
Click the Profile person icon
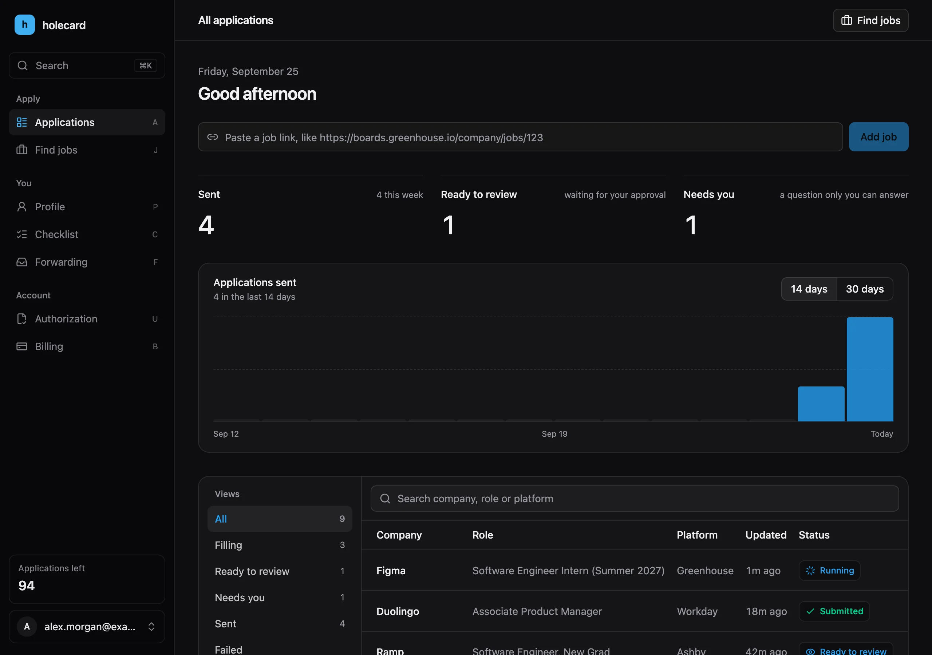click(22, 207)
